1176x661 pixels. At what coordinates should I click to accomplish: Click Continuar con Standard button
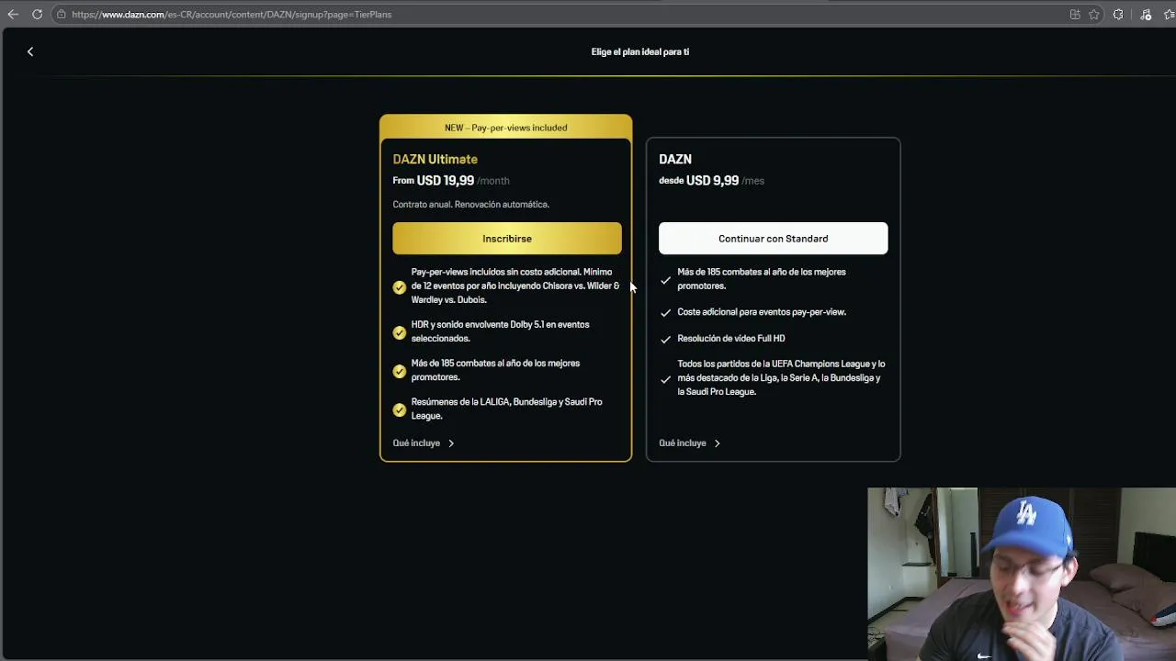pyautogui.click(x=773, y=239)
